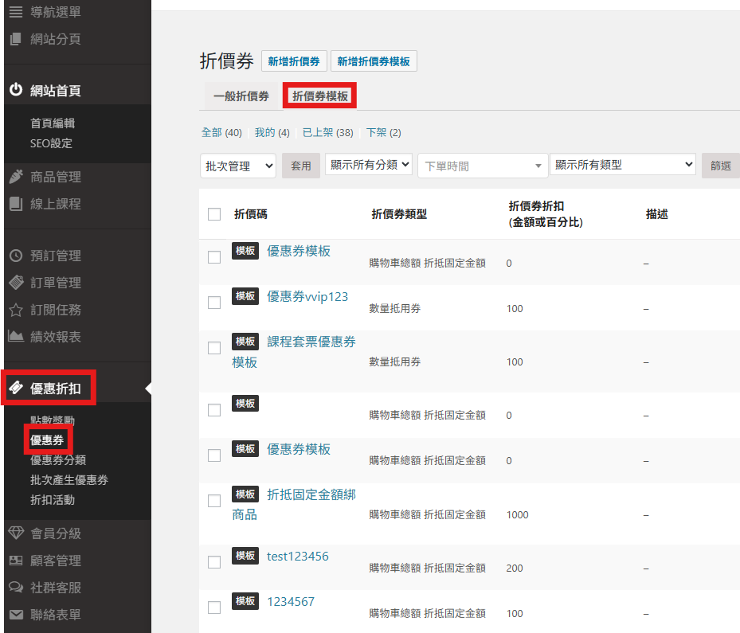This screenshot has width=740, height=633.
Task: Click the chart icon for 績效報表
Action: 16,337
